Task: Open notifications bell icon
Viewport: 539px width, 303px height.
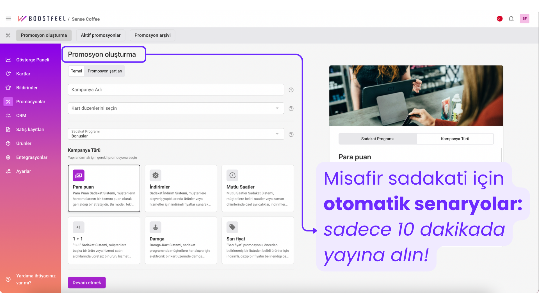Action: 511,19
